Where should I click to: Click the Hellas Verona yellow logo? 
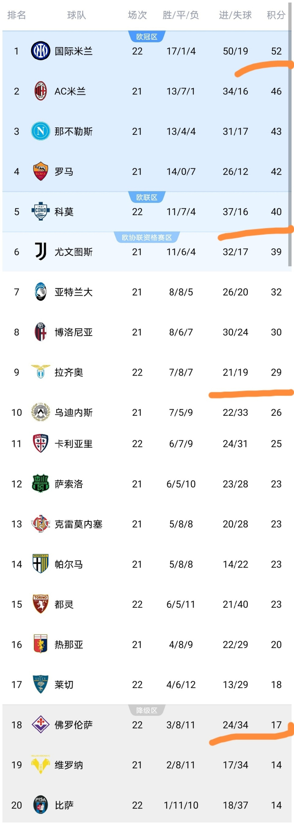pyautogui.click(x=41, y=765)
